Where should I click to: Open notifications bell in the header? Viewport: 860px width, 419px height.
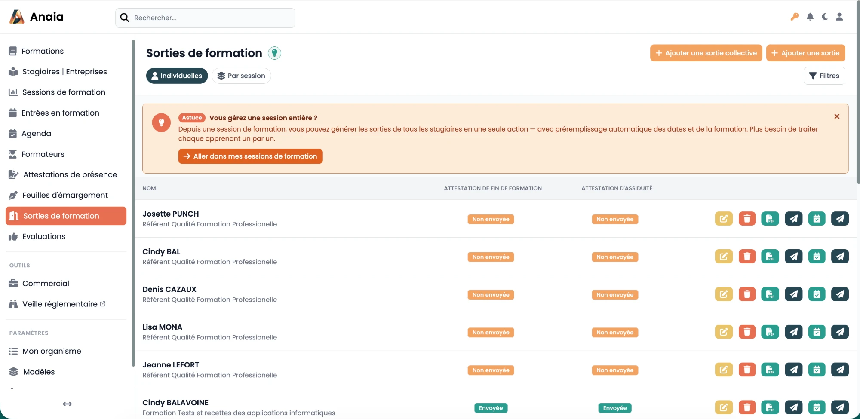(810, 17)
